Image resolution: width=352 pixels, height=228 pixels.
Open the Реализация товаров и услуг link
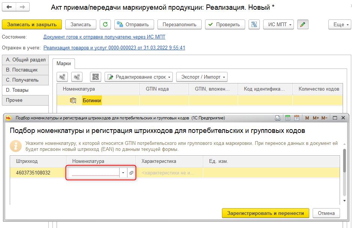(114, 48)
